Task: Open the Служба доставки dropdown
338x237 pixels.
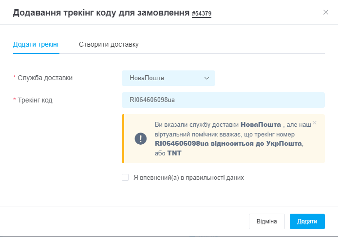Action: (169, 78)
